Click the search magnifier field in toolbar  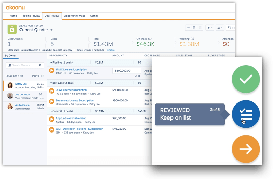[231, 28]
